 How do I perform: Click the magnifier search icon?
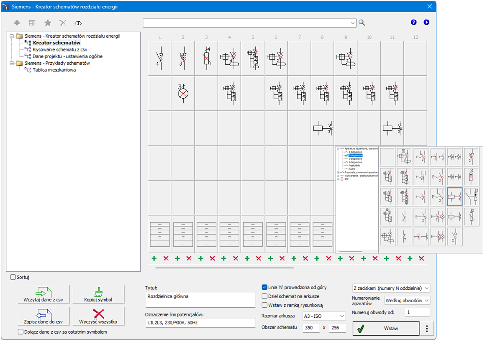(362, 23)
